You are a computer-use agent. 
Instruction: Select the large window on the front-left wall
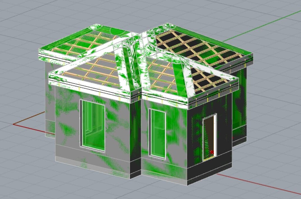pyautogui.click(x=93, y=125)
